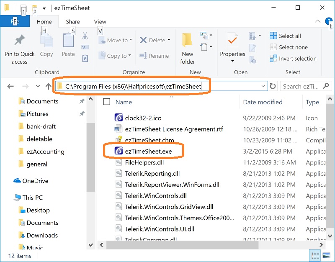Viewport: 335px width, 262px height.
Task: Copy the selected file
Action: tap(46, 46)
